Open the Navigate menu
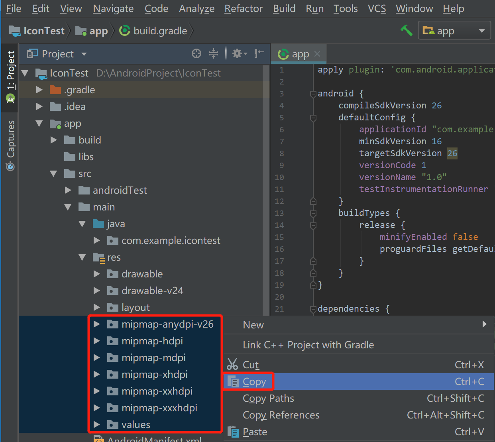 (x=113, y=8)
